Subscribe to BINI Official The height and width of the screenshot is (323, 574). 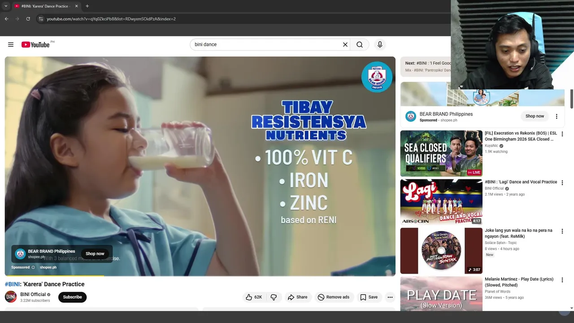point(72,297)
